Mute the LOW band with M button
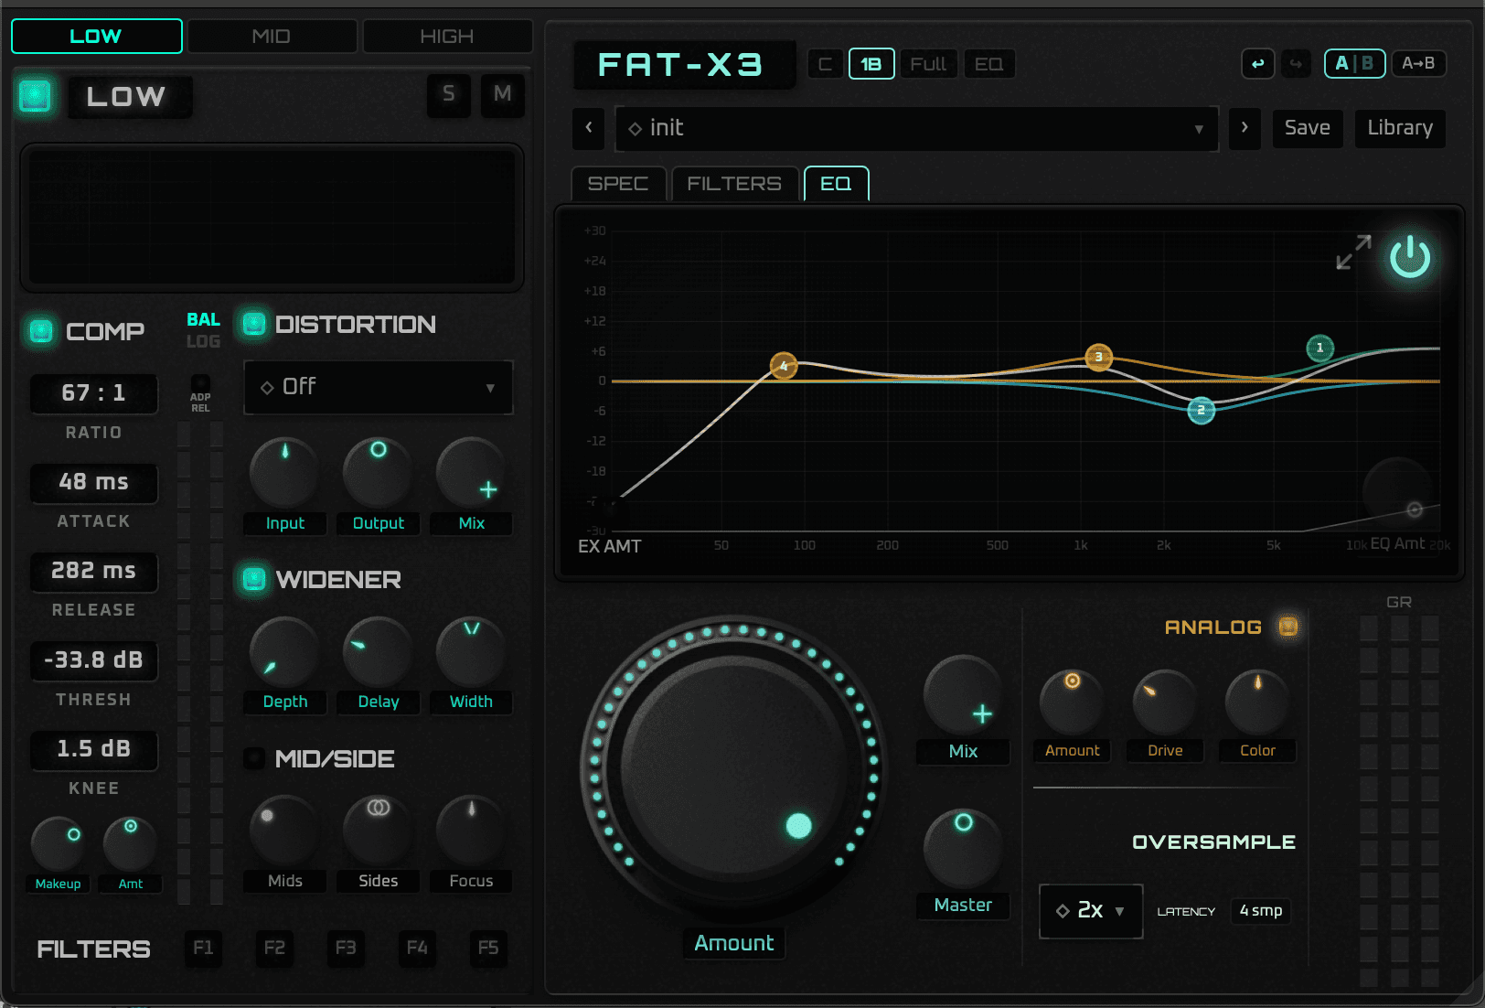Image resolution: width=1485 pixels, height=1008 pixels. (502, 94)
